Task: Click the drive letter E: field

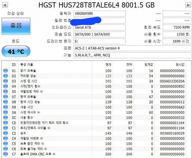Action: 99,41
